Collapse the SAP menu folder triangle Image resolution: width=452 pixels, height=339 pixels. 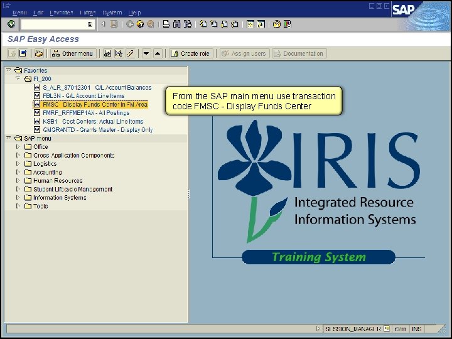click(x=9, y=138)
